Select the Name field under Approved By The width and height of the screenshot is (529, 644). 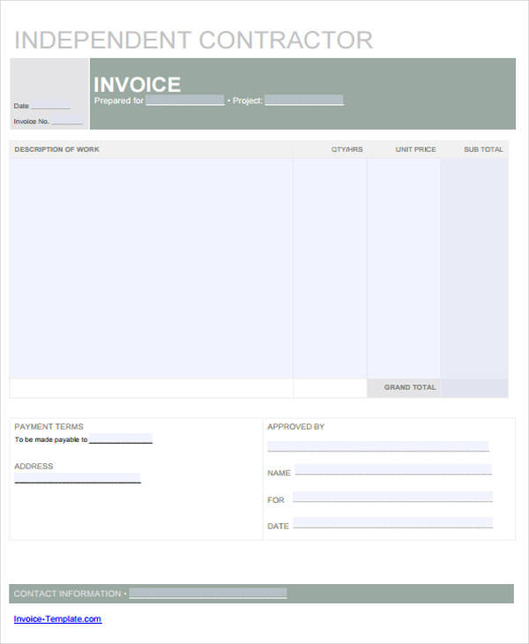tap(393, 470)
